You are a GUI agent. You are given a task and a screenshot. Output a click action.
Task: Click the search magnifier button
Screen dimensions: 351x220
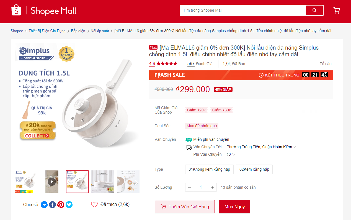pyautogui.click(x=314, y=10)
